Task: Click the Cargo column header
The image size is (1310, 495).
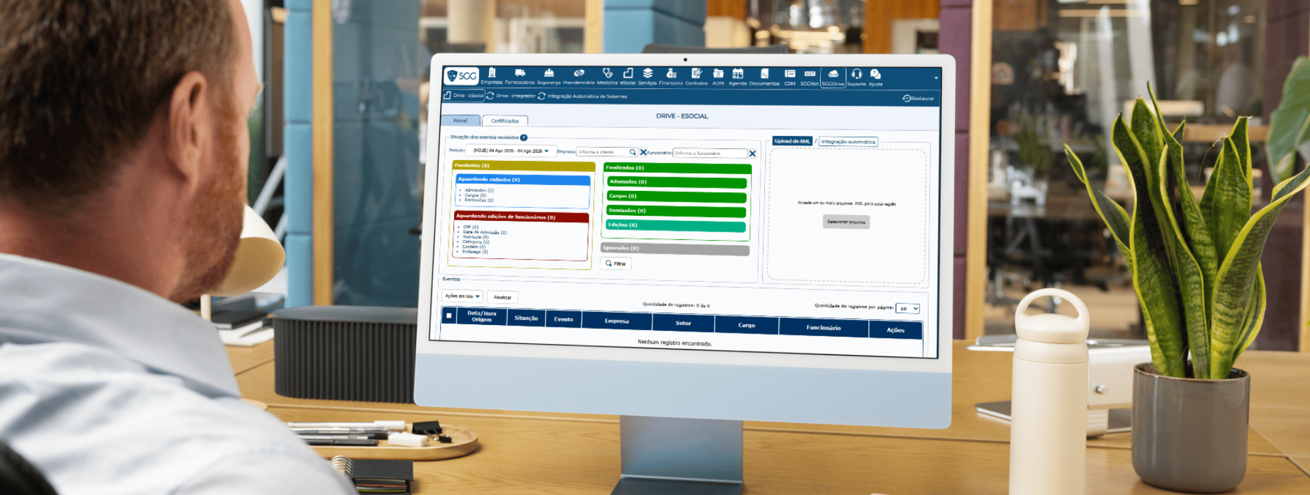Action: point(747,325)
